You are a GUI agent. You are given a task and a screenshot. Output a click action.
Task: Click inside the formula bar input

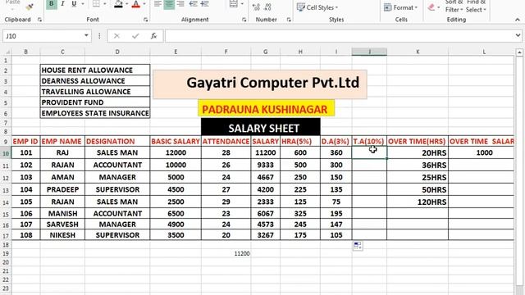coord(340,36)
